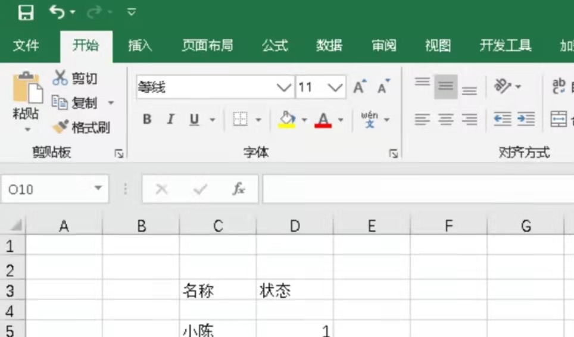Image resolution: width=574 pixels, height=337 pixels.
Task: Toggle Bold formatting
Action: coord(147,120)
